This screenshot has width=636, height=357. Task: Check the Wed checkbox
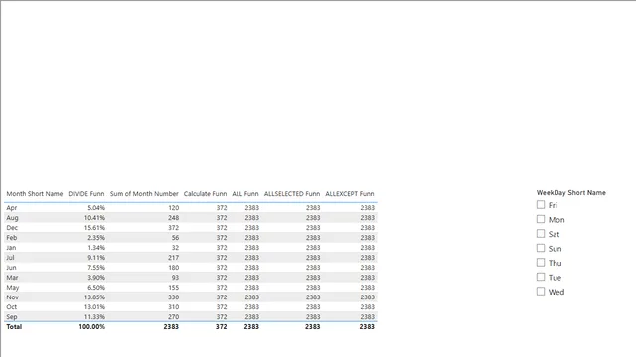coord(541,291)
